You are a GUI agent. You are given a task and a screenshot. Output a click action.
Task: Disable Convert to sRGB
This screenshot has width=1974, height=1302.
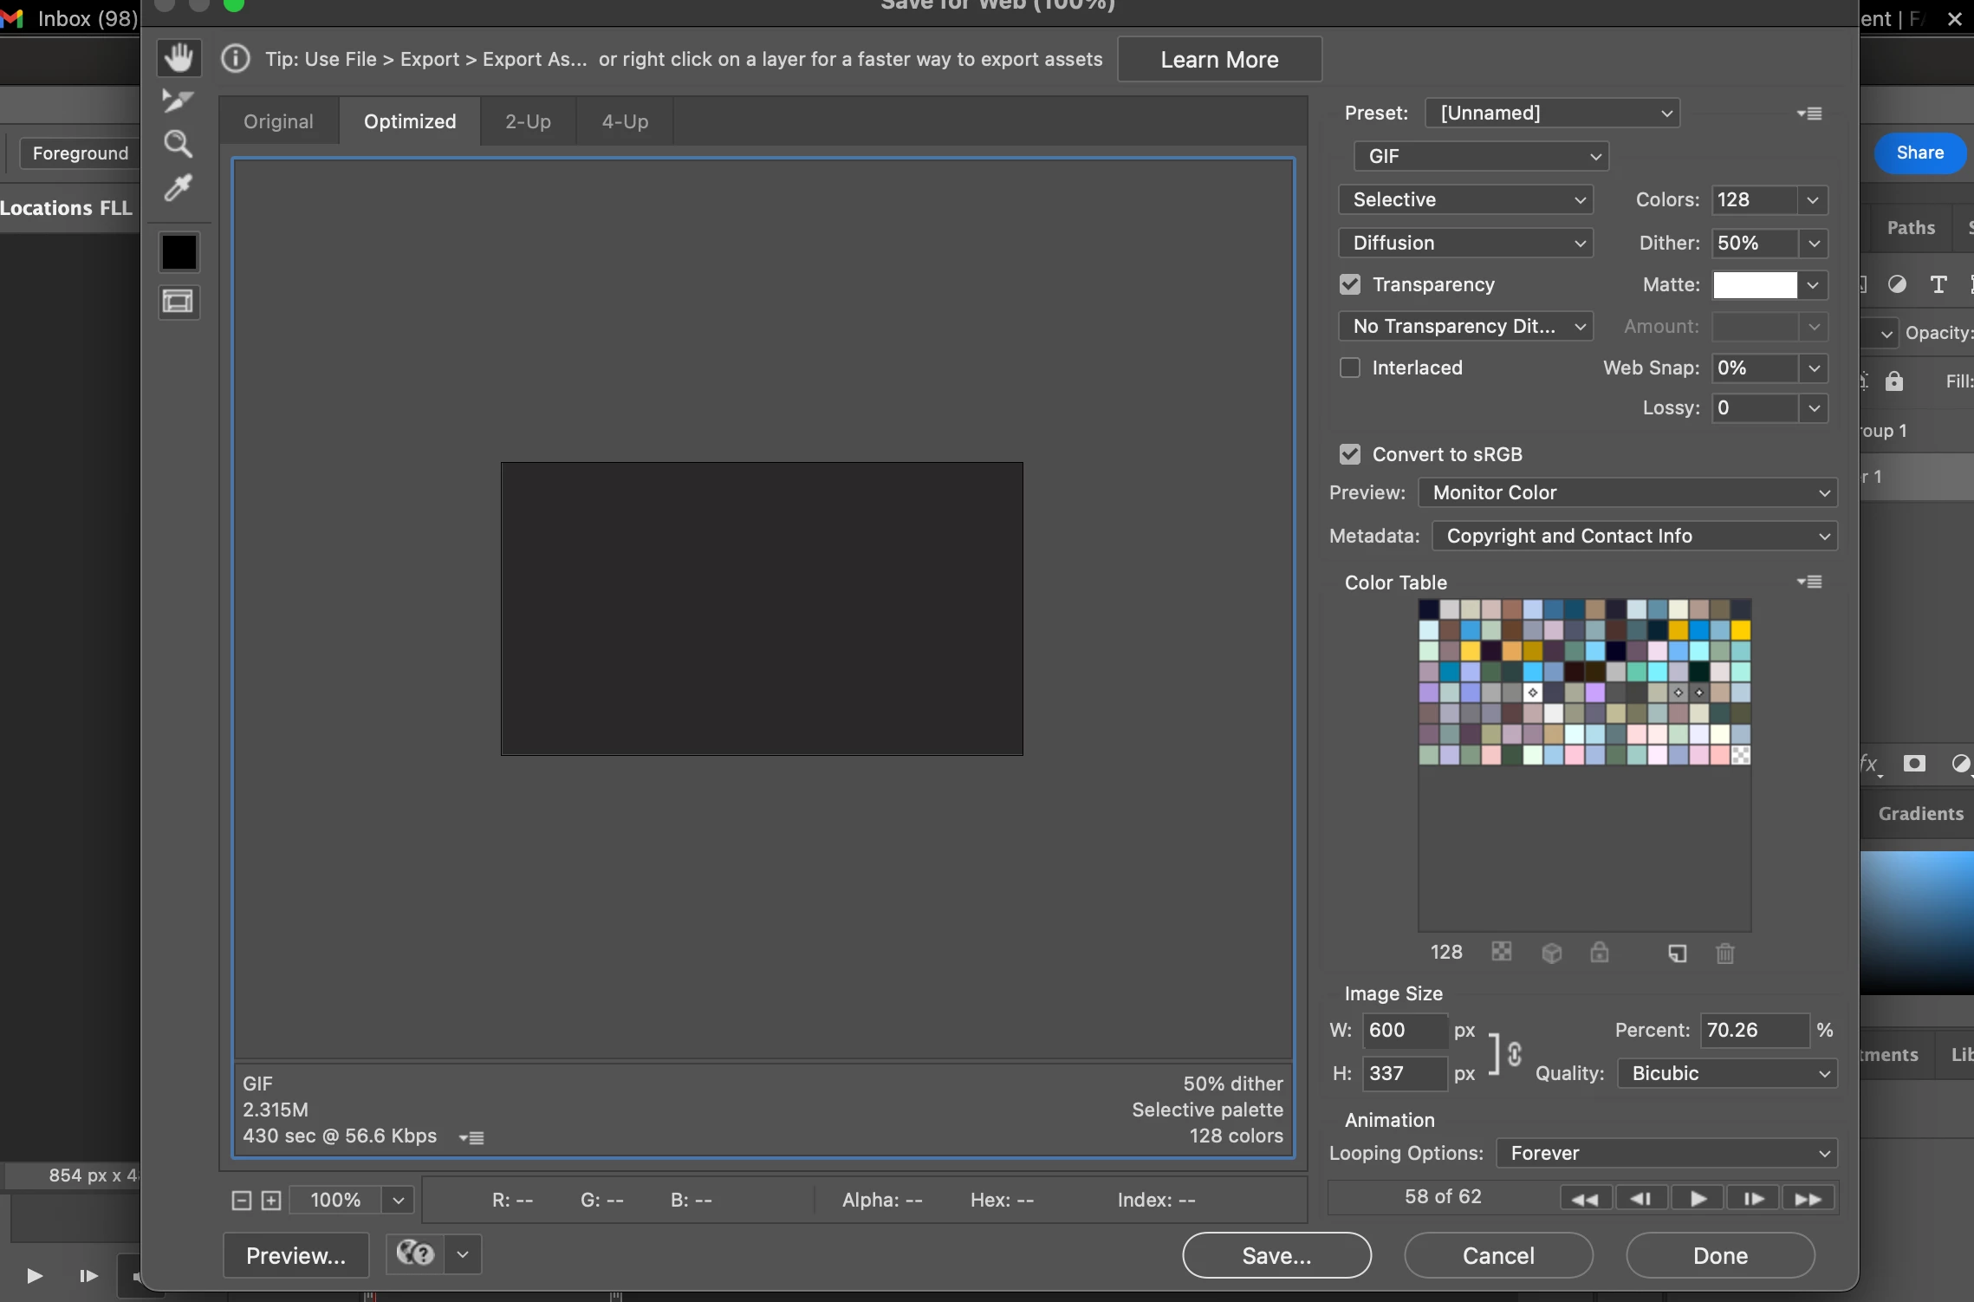click(x=1350, y=454)
